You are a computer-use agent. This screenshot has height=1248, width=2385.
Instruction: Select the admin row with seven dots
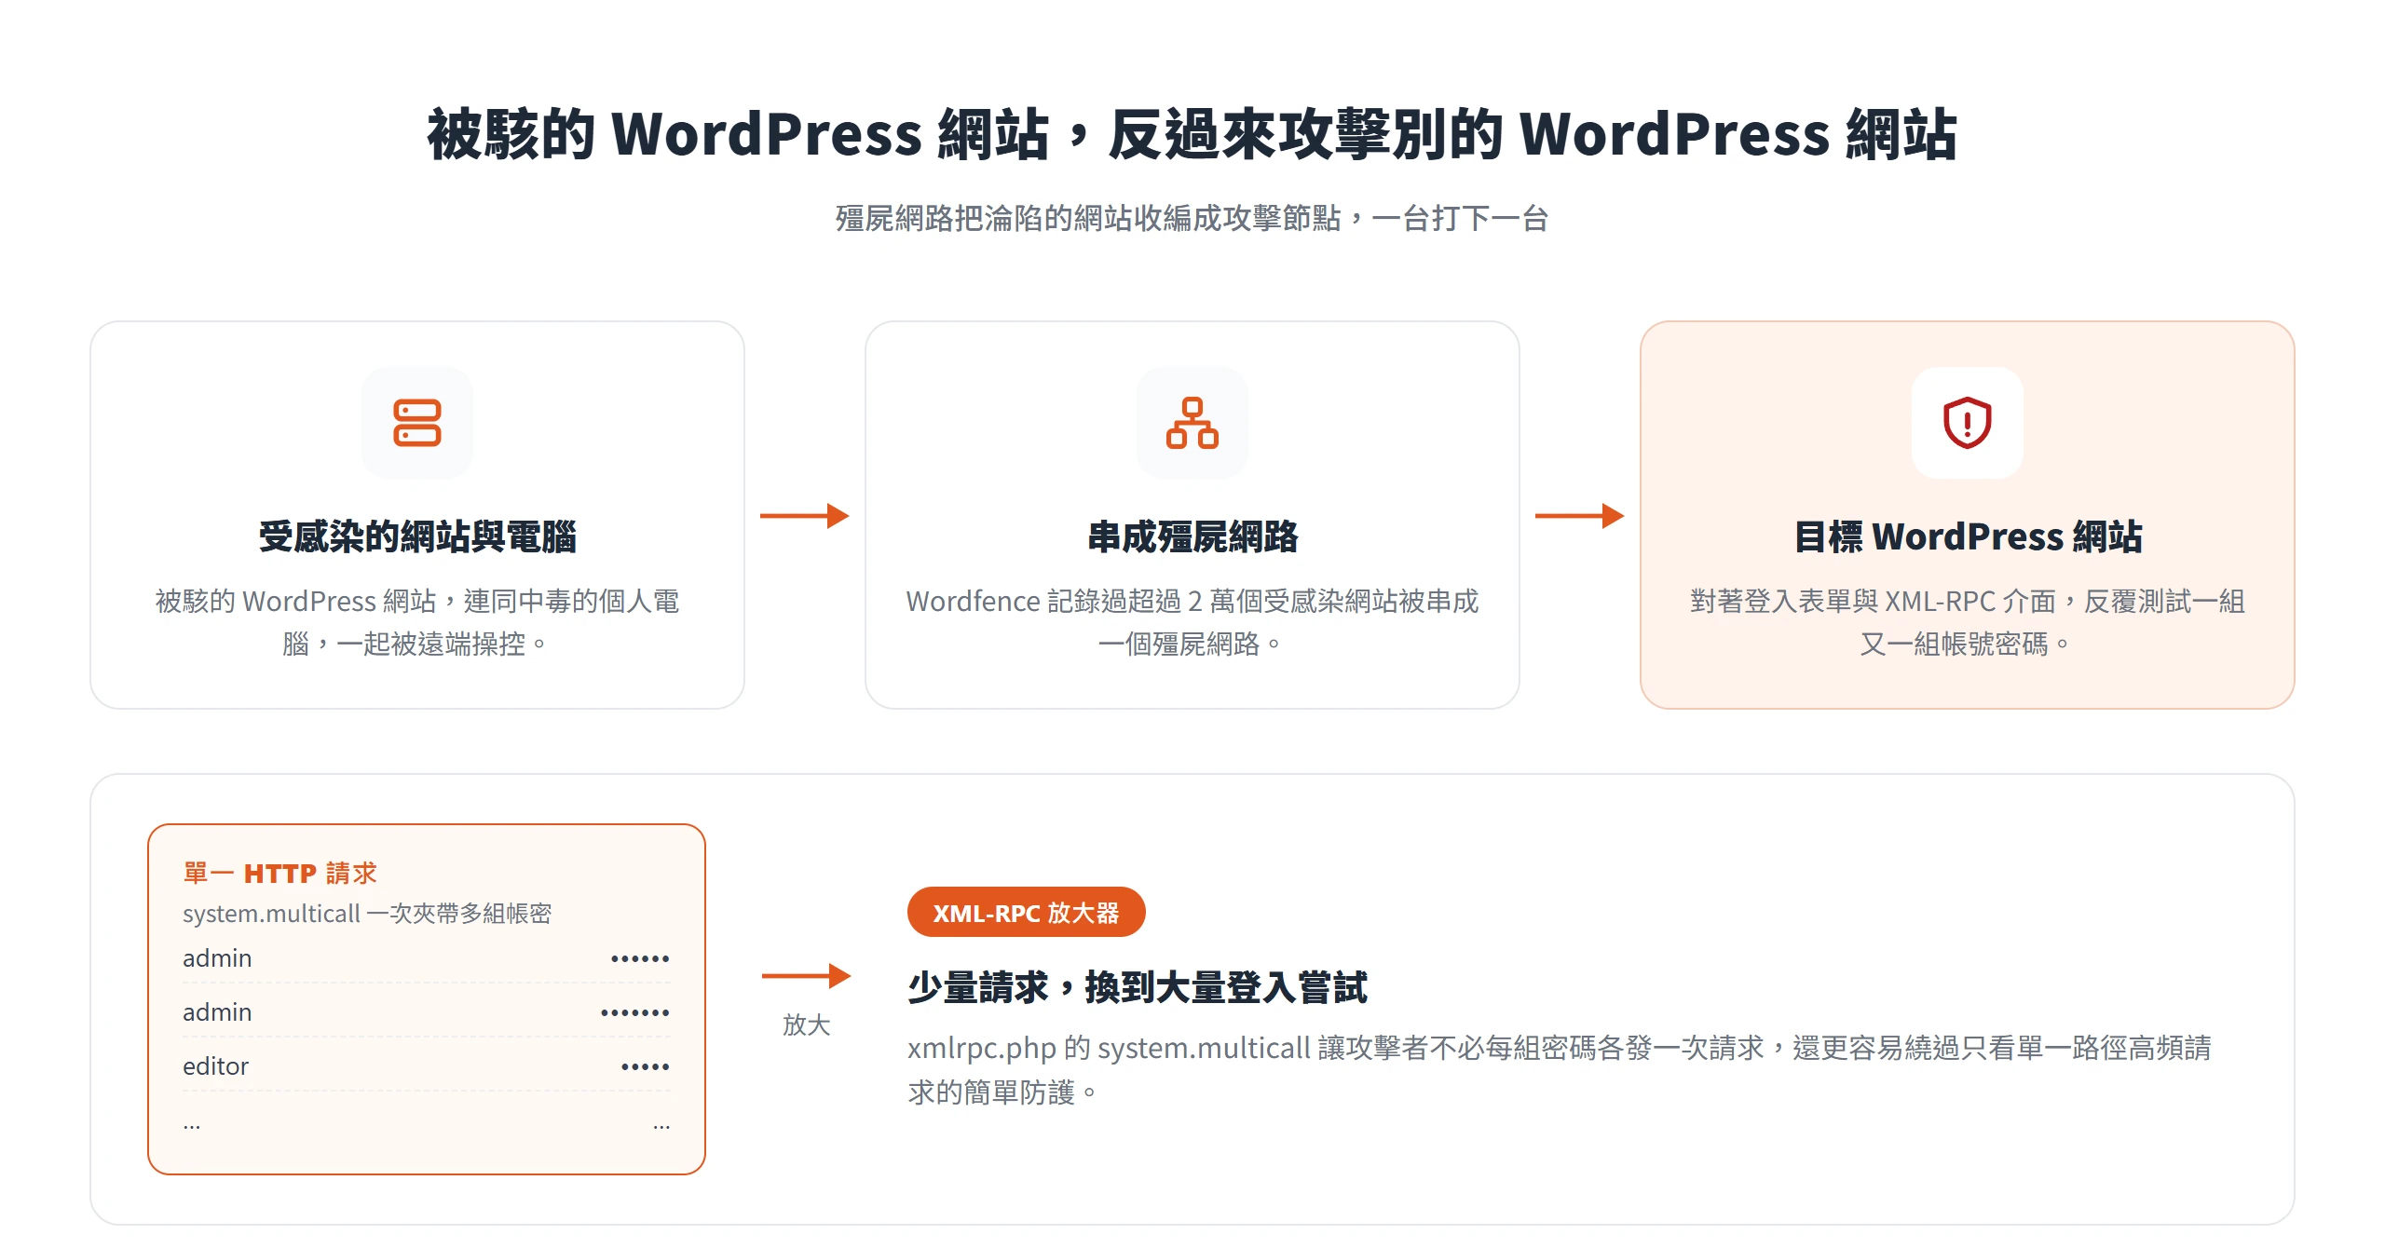[426, 1012]
